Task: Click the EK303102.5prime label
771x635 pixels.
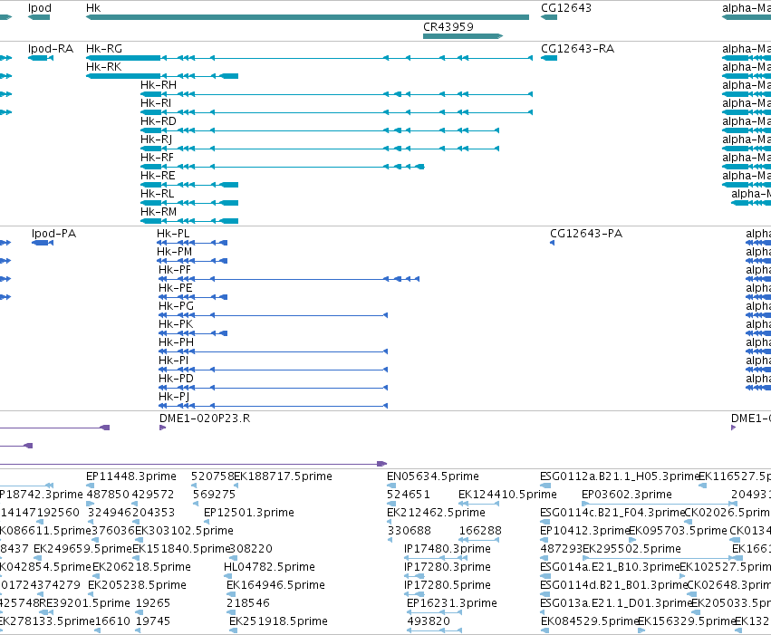Action: coord(185,531)
